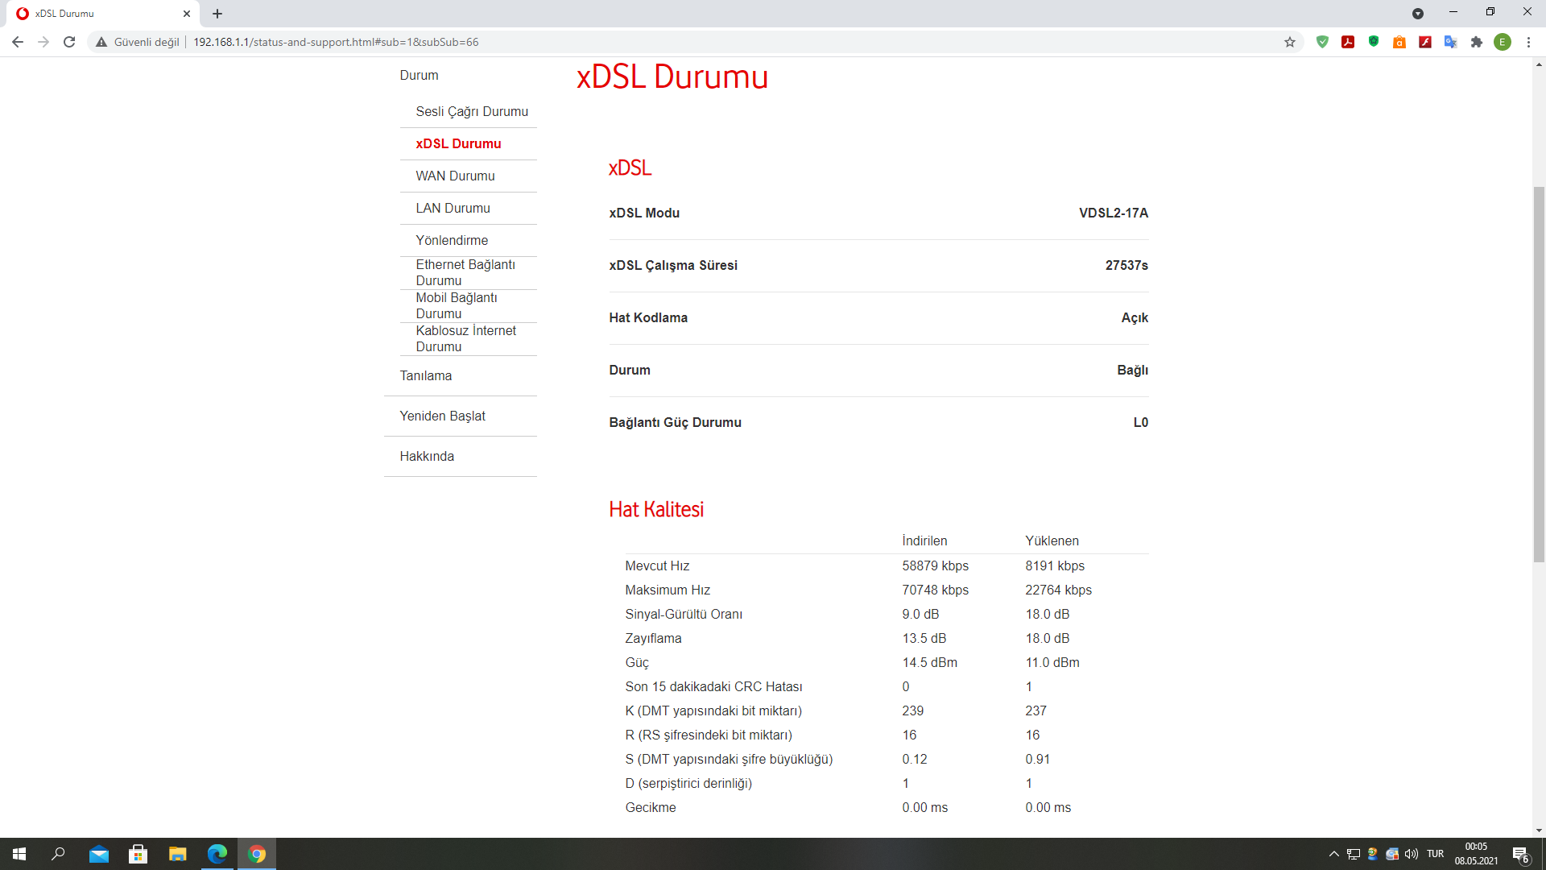Open the WAN Durumu menu item
Screen dimensions: 1546x870
[x=455, y=176]
